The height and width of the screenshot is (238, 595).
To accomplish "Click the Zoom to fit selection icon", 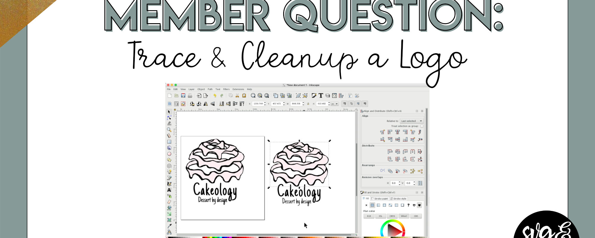I will click(x=253, y=95).
